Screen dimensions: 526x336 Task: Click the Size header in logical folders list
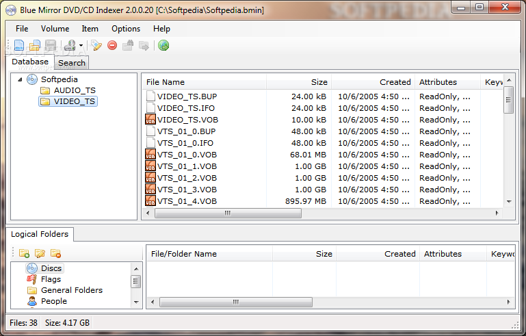coord(304,254)
